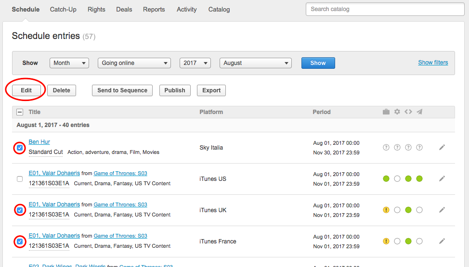The image size is (469, 267).
Task: Open the Ben Hur title link
Action: 39,142
